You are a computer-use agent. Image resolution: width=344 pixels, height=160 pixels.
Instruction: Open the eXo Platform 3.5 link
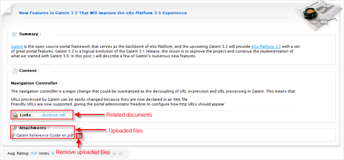(266, 47)
